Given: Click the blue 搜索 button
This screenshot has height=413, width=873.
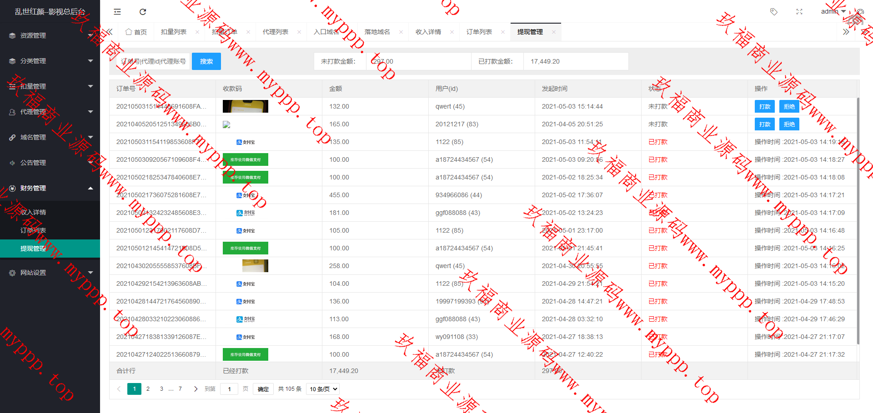Looking at the screenshot, I should [206, 61].
